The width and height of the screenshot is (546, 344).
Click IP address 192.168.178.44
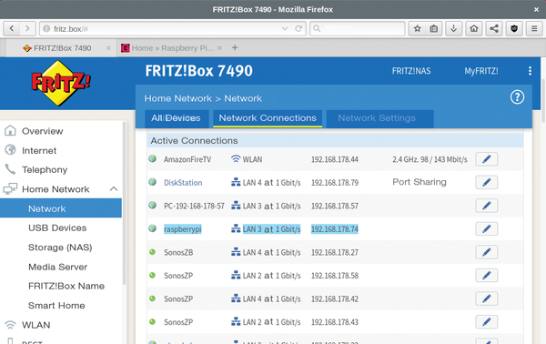tap(335, 159)
